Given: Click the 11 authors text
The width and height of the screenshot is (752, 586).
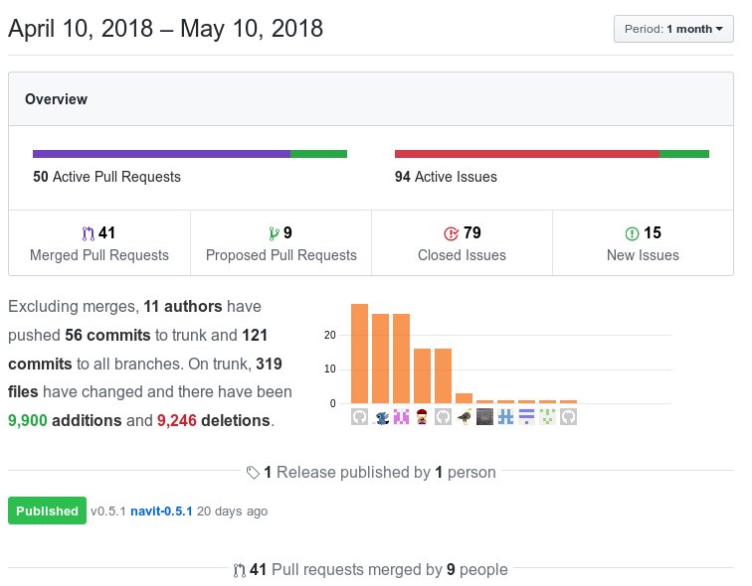Looking at the screenshot, I should pyautogui.click(x=183, y=306).
